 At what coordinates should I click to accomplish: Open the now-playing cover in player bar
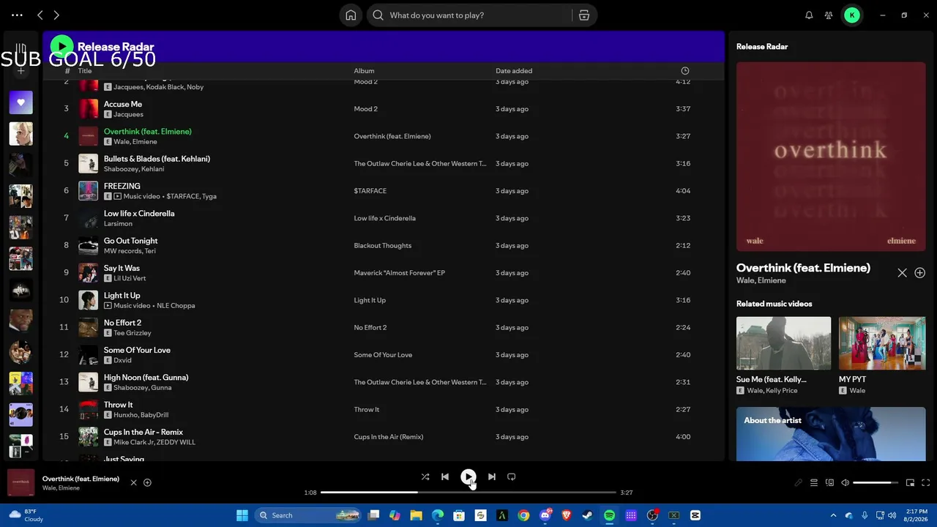(21, 483)
